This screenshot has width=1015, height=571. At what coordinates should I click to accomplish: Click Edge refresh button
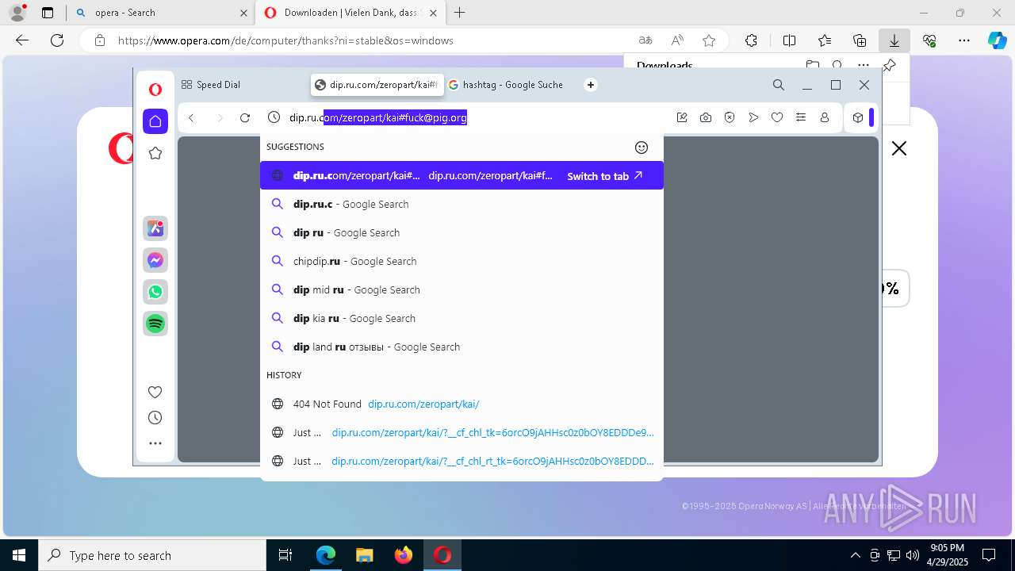point(57,40)
